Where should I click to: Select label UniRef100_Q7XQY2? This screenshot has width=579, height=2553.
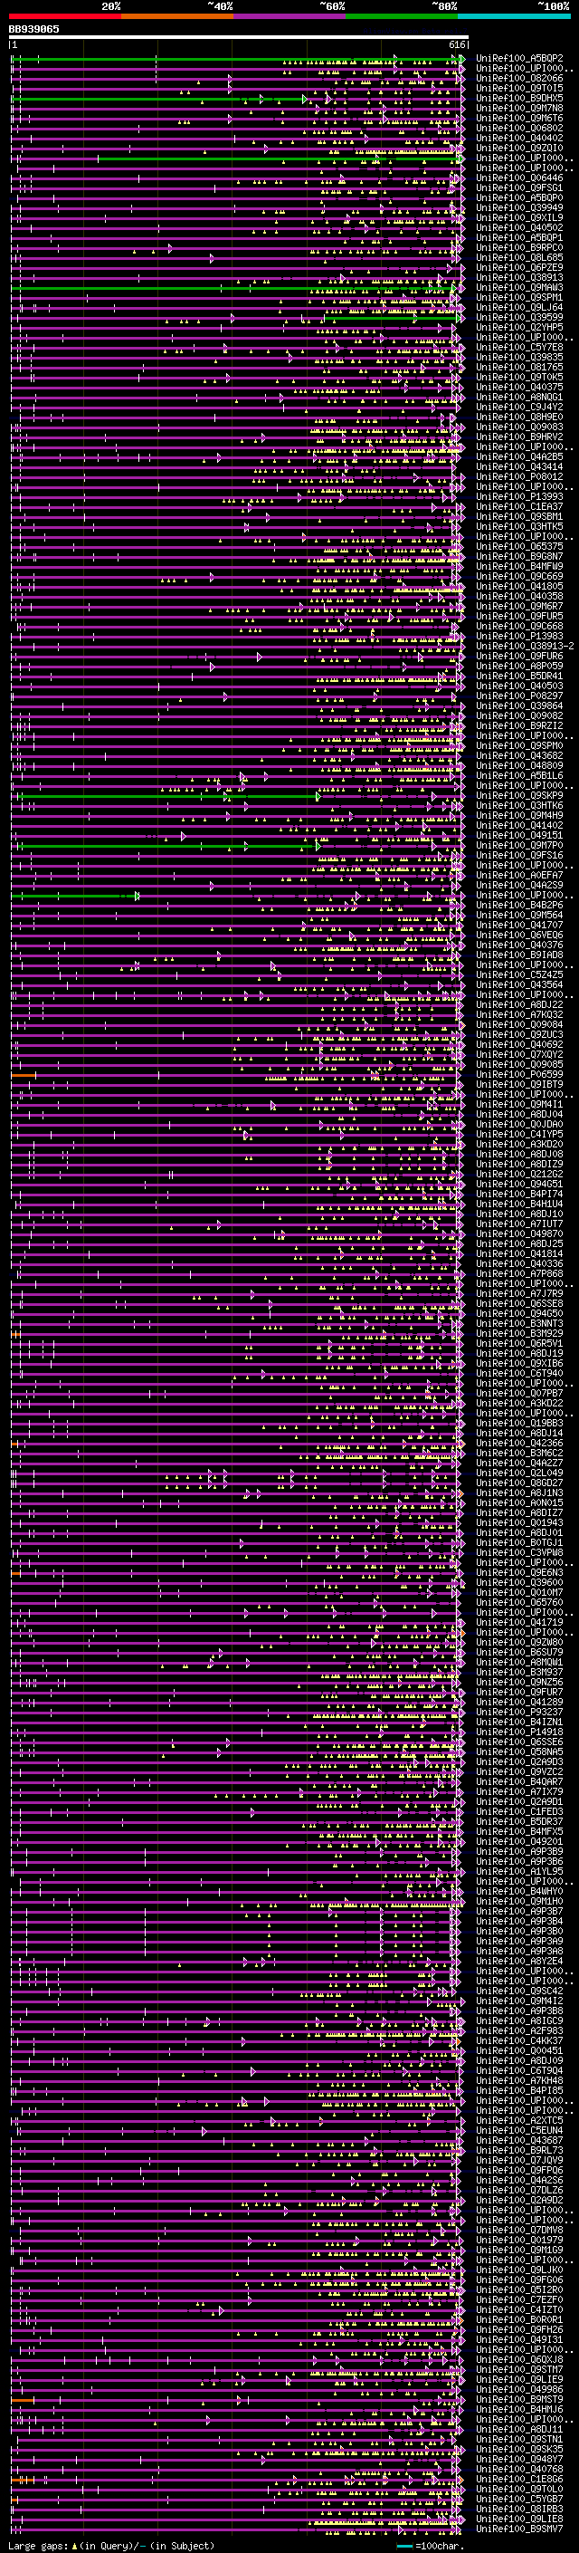click(x=519, y=1054)
